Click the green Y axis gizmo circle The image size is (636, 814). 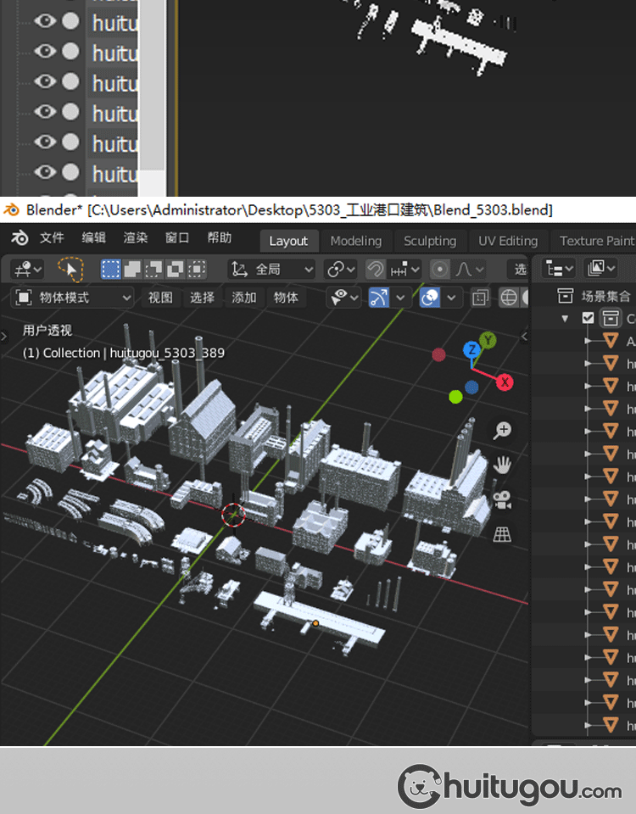pyautogui.click(x=488, y=341)
